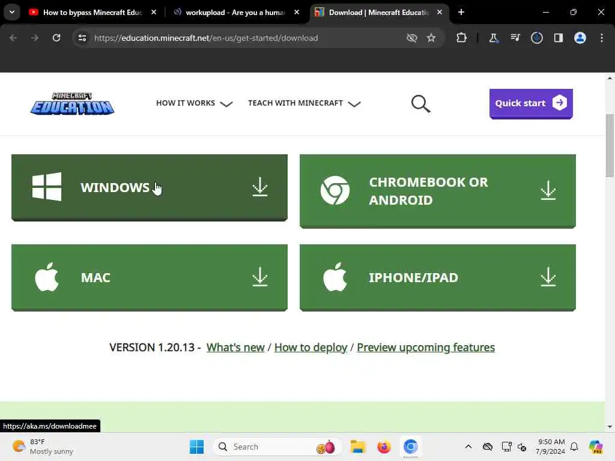Open a new browser tab
The width and height of the screenshot is (615, 461).
(x=461, y=12)
